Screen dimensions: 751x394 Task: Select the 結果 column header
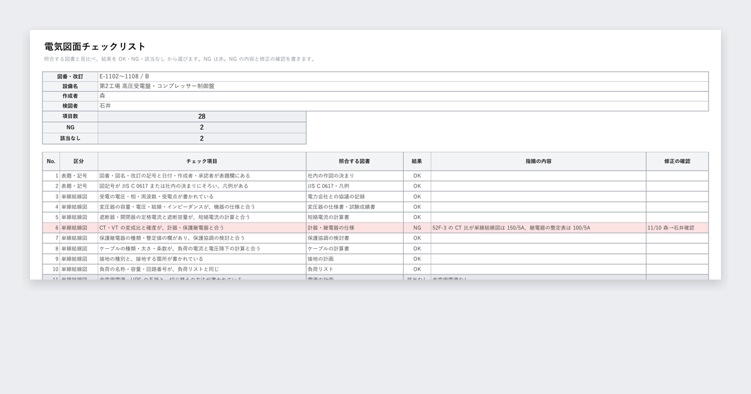click(x=417, y=161)
